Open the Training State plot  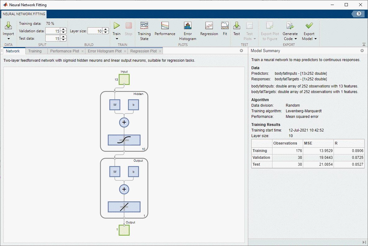[144, 26]
